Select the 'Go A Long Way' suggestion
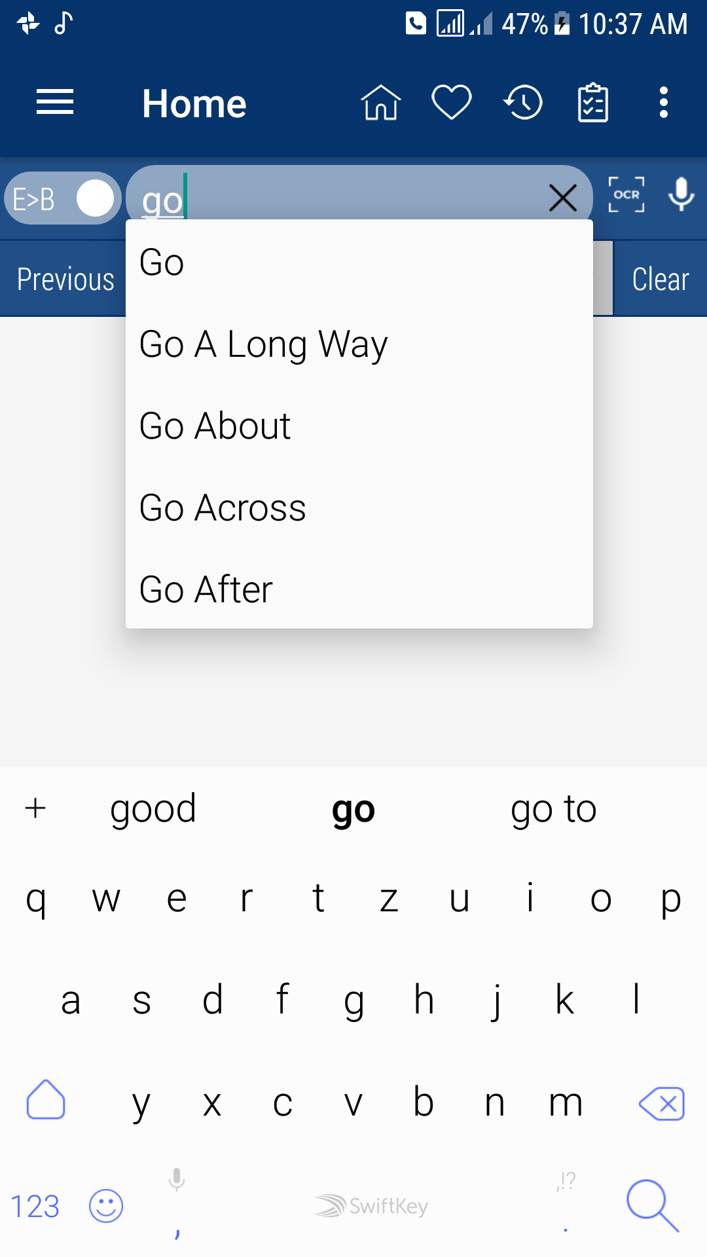This screenshot has height=1257, width=707. 264,344
